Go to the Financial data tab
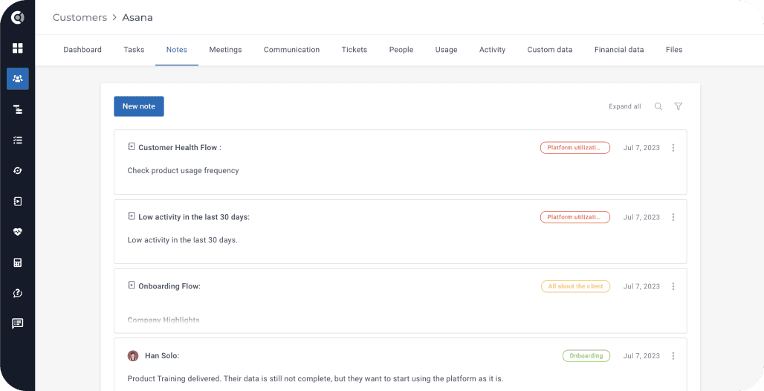The image size is (764, 391). point(619,50)
